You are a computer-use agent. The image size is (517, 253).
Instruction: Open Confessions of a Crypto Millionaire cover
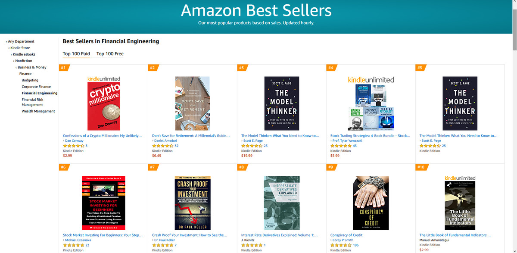103,103
